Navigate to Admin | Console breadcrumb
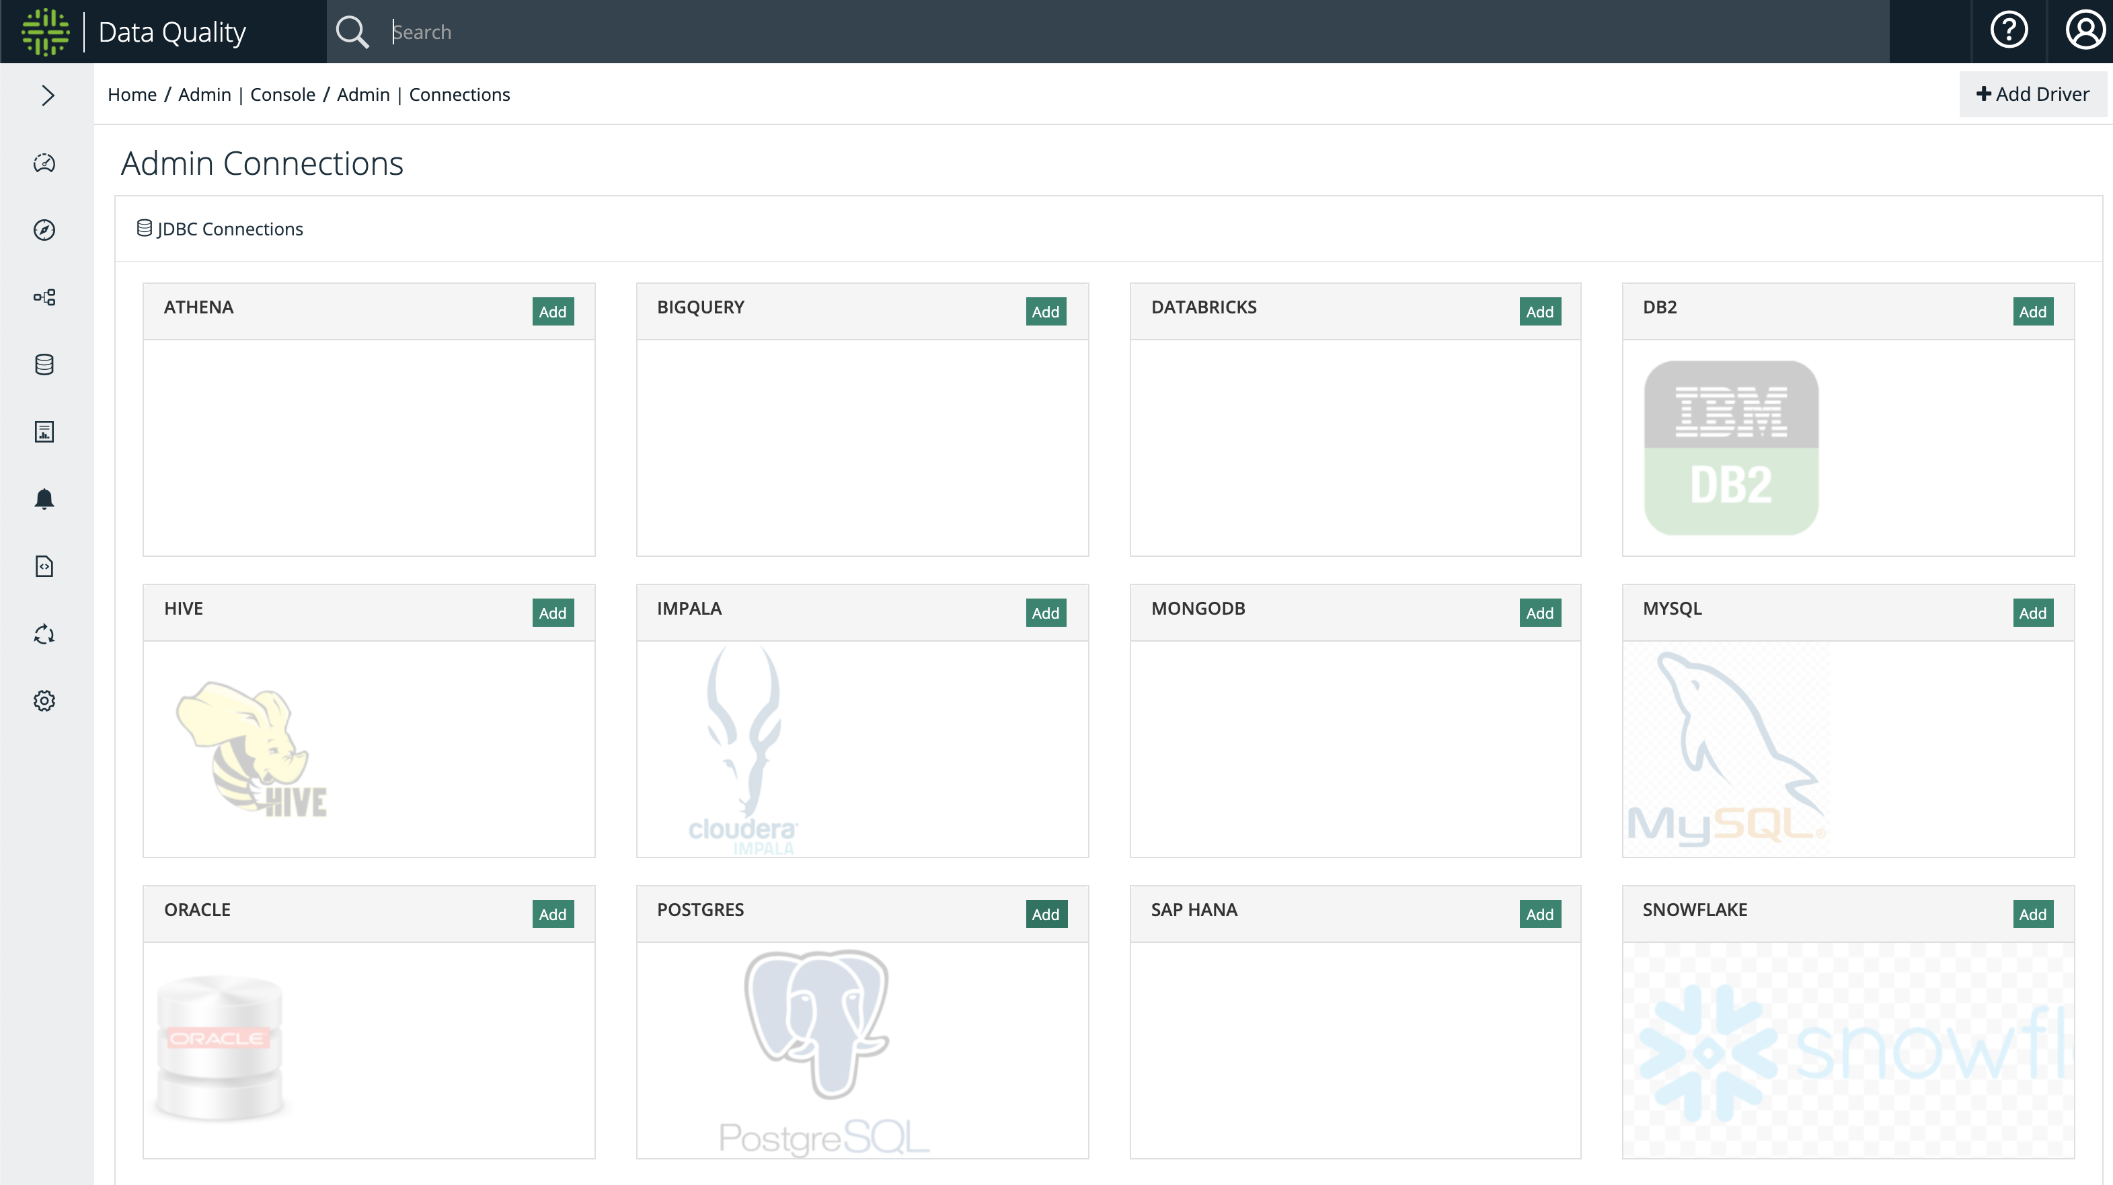 point(247,94)
